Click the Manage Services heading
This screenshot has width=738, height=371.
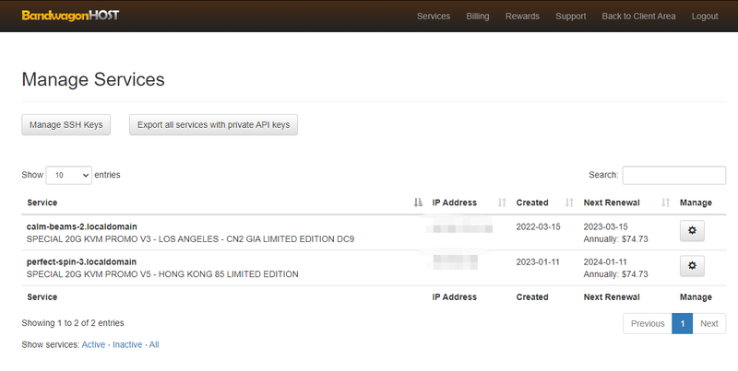click(93, 79)
